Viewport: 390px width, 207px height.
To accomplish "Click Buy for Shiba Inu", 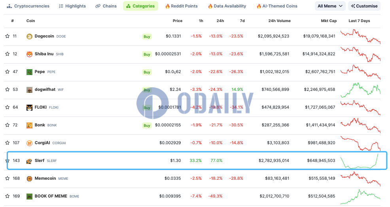I will (x=147, y=55).
